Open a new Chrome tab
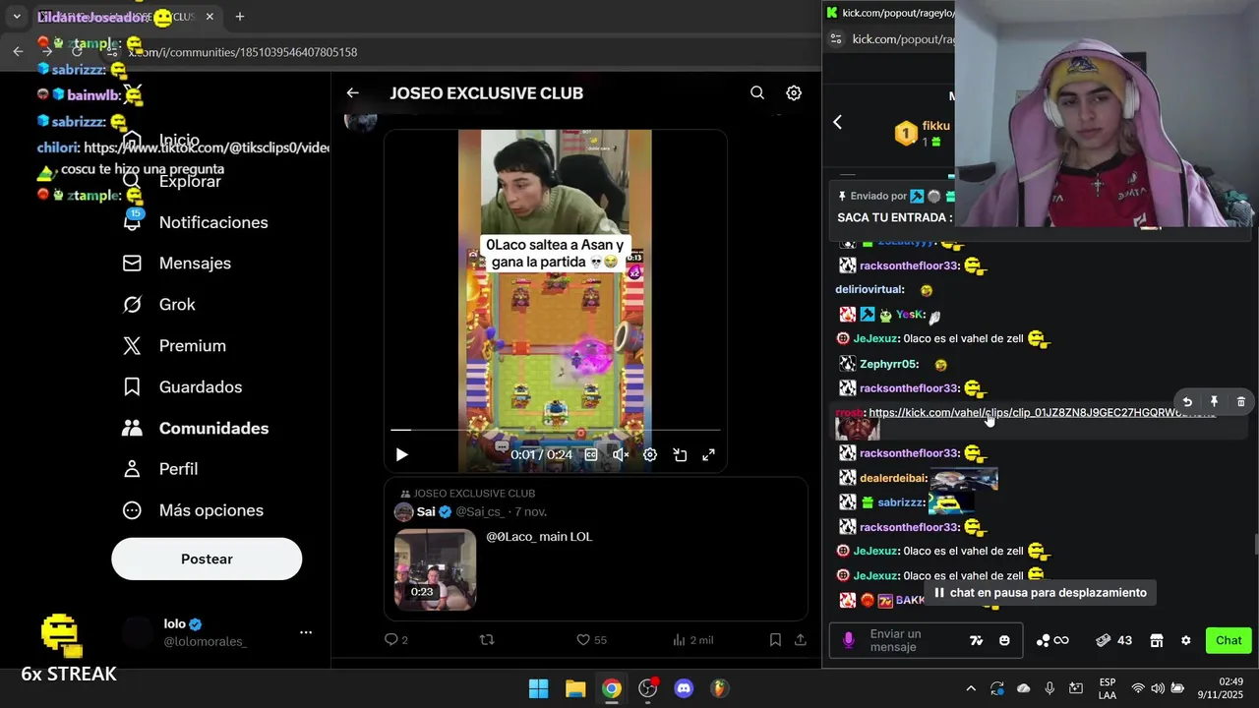 click(240, 17)
